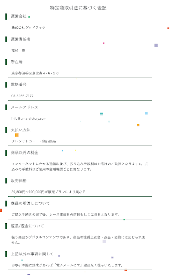Click the info@uma-victory.com email address

tap(29, 119)
